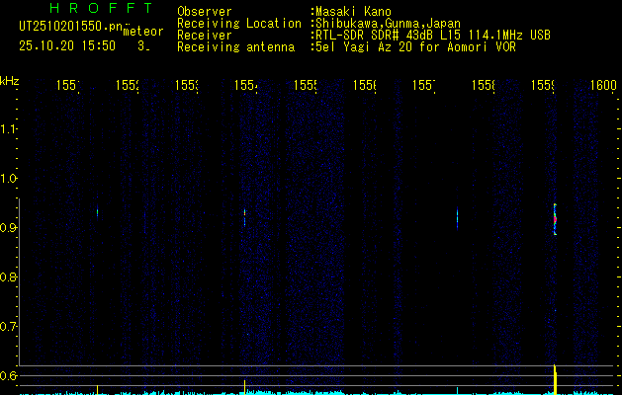Image resolution: width=622 pixels, height=395 pixels.
Task: Click the 0.8 kHz frequency axis label
Action: (7, 276)
